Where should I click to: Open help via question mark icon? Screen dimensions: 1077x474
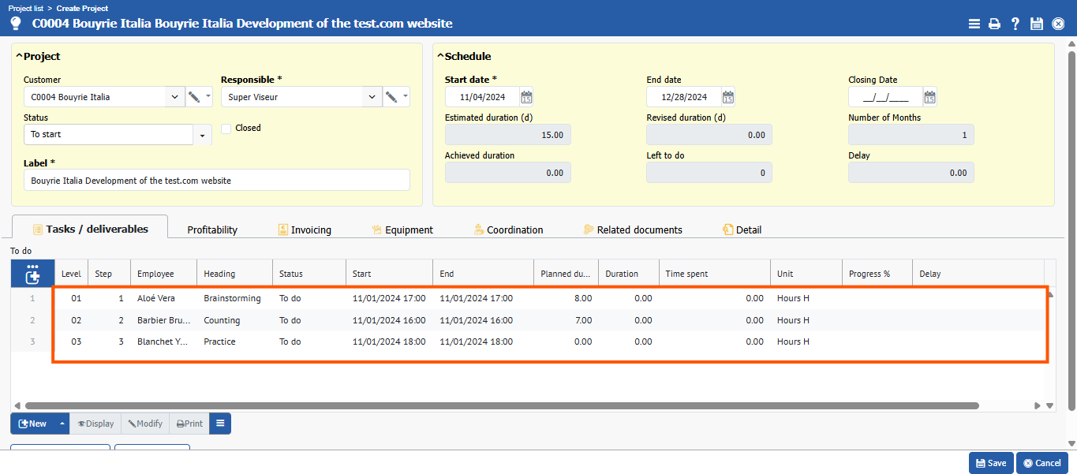[1015, 24]
